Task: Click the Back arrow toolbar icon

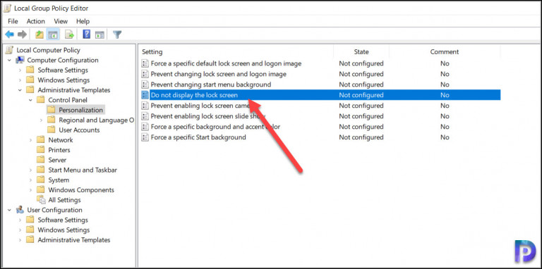Action: (x=10, y=35)
